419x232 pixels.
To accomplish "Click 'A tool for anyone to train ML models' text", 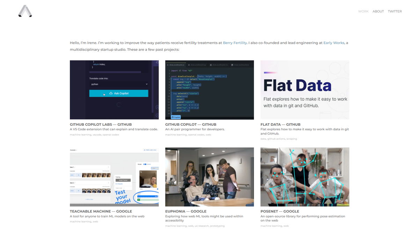I will click(x=107, y=216).
